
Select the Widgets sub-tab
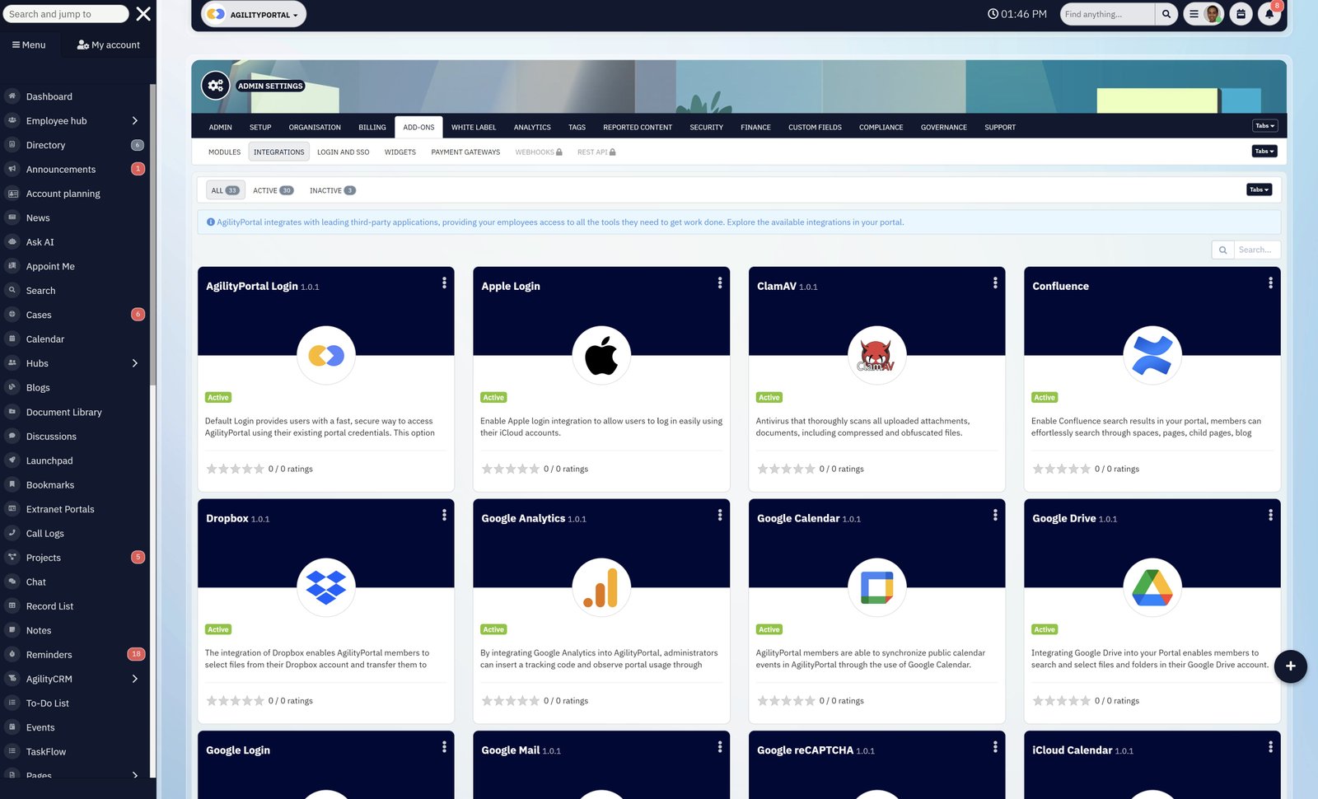pos(400,152)
